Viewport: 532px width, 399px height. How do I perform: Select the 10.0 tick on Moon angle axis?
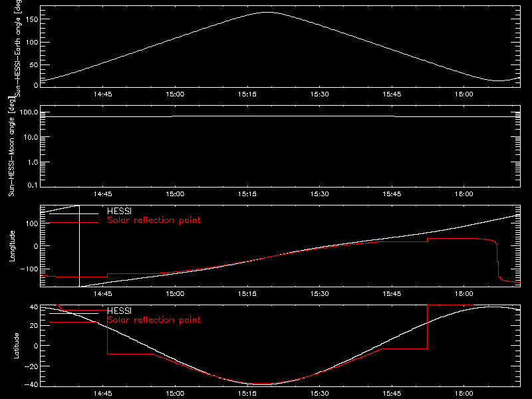coord(31,138)
